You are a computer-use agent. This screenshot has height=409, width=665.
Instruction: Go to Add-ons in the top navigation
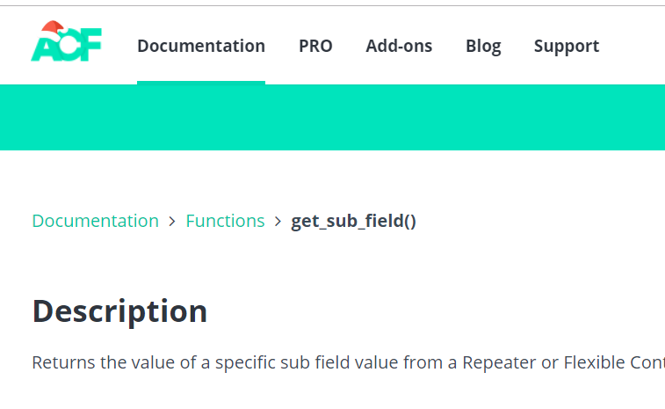399,47
